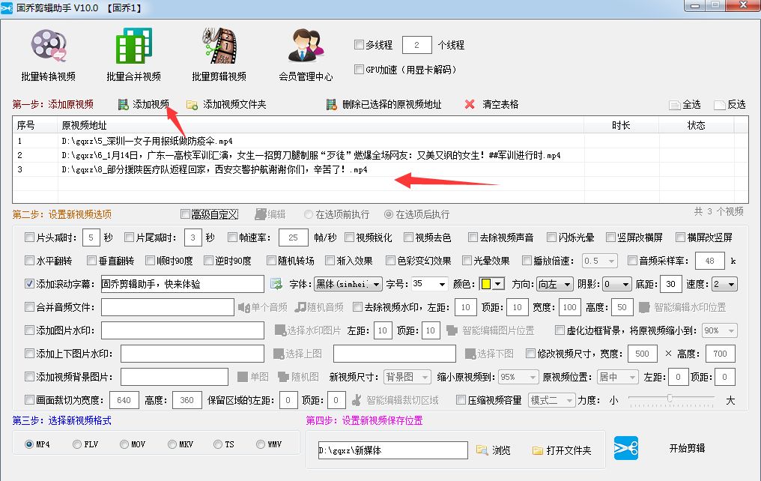Open 批量合并视频 green grid icon
761x481 pixels.
134,46
